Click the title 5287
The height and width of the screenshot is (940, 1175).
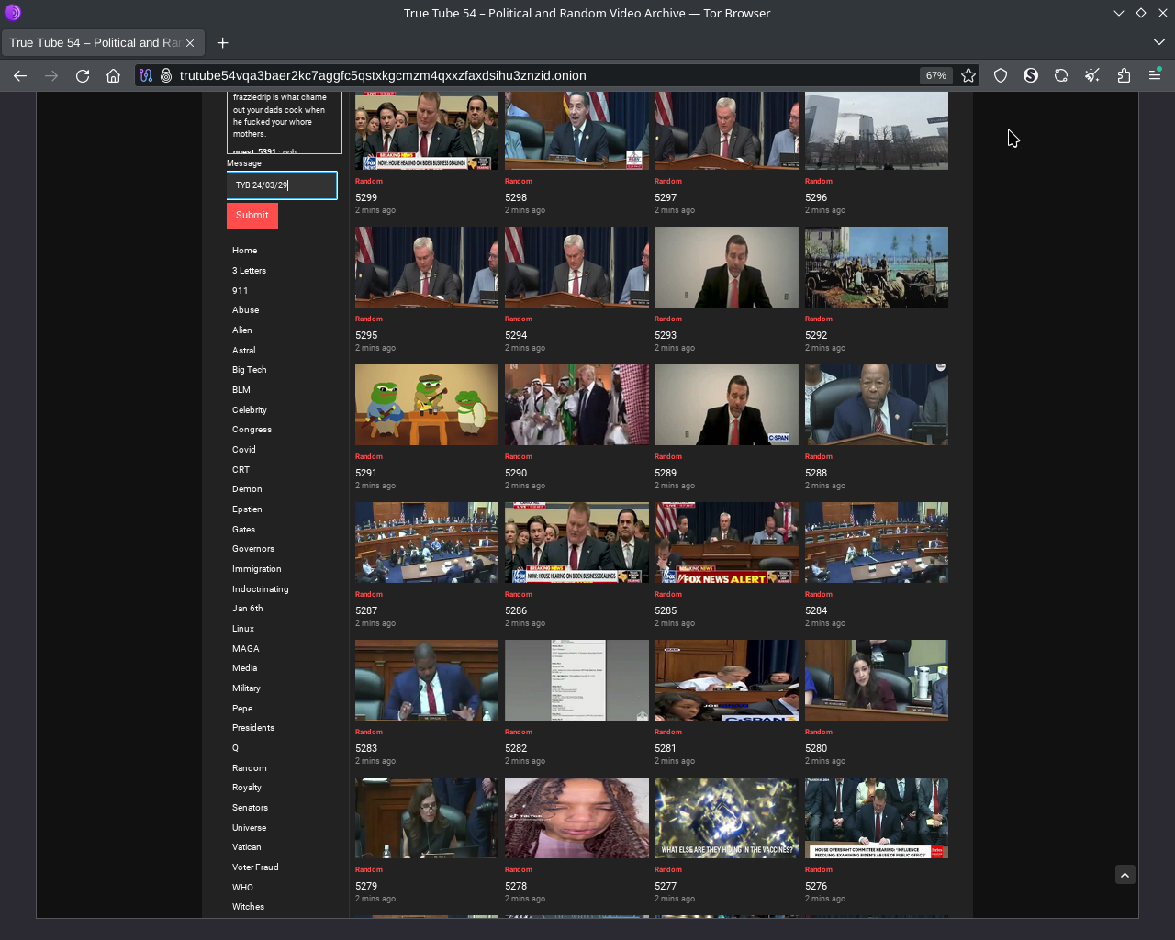tap(366, 611)
